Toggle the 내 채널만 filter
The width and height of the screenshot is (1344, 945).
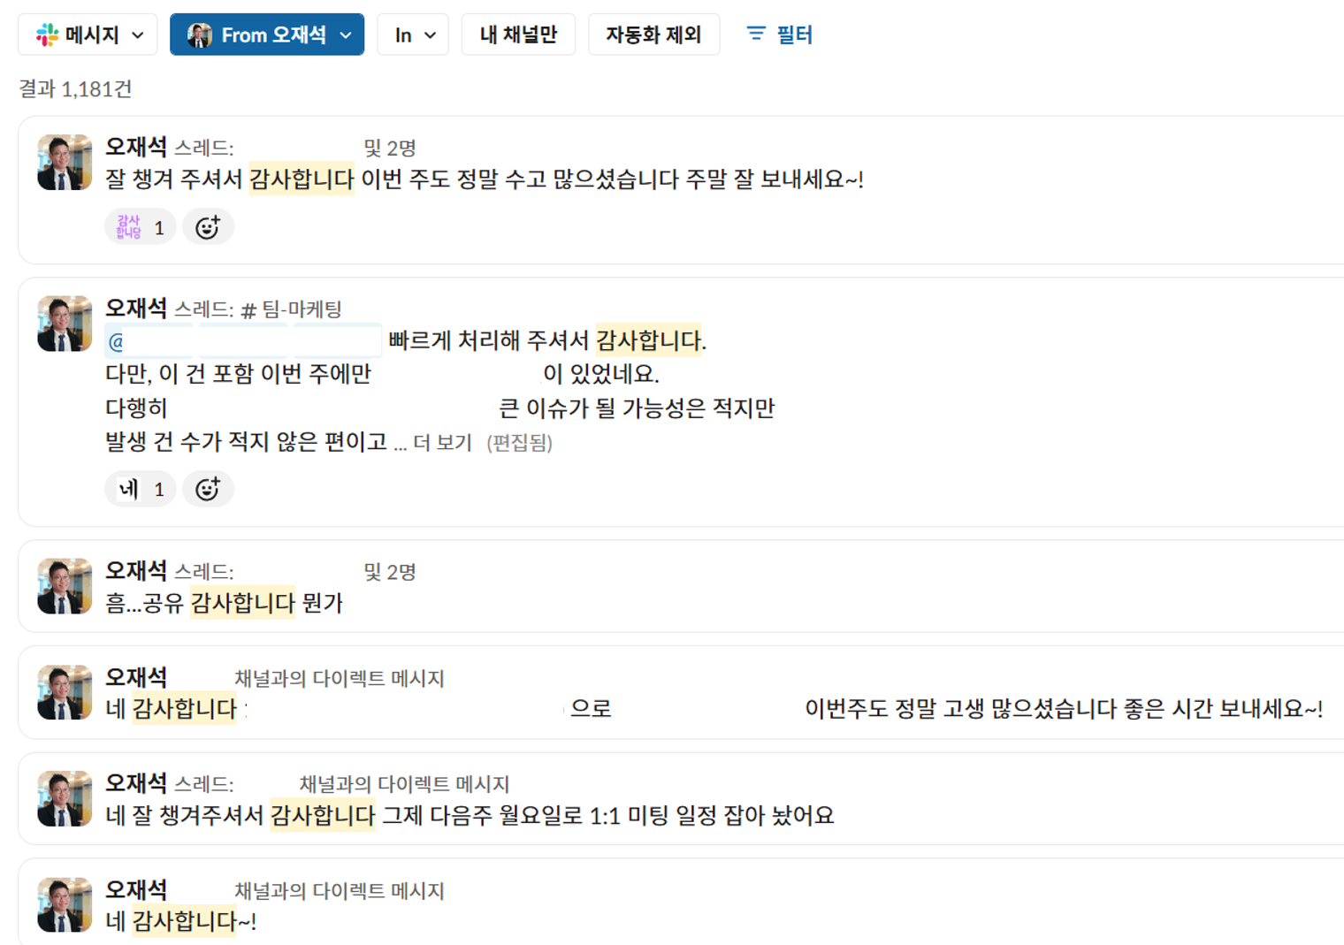pyautogui.click(x=518, y=35)
